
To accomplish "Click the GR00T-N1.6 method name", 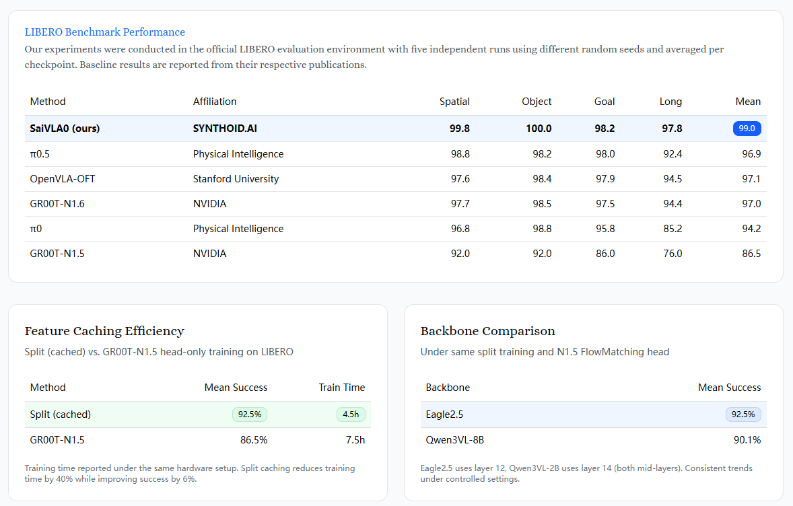I will click(57, 204).
